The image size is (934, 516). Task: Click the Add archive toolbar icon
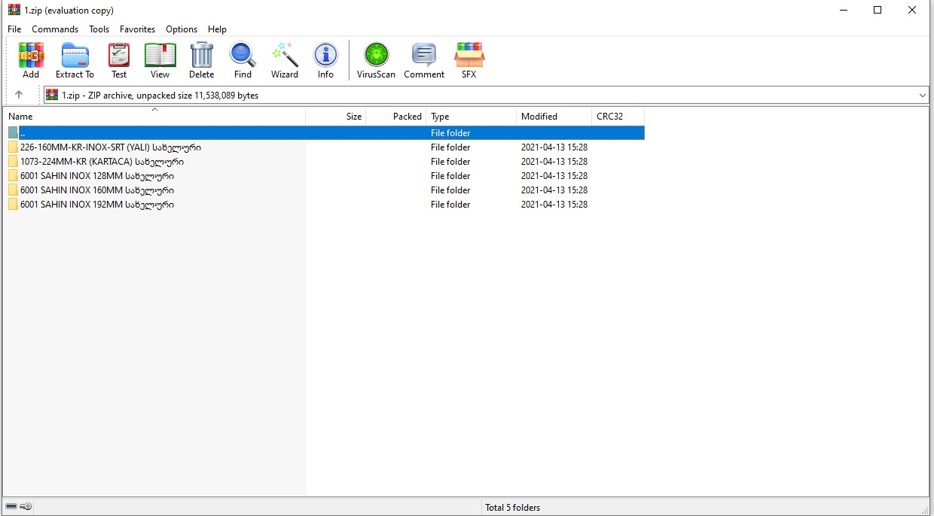point(31,60)
